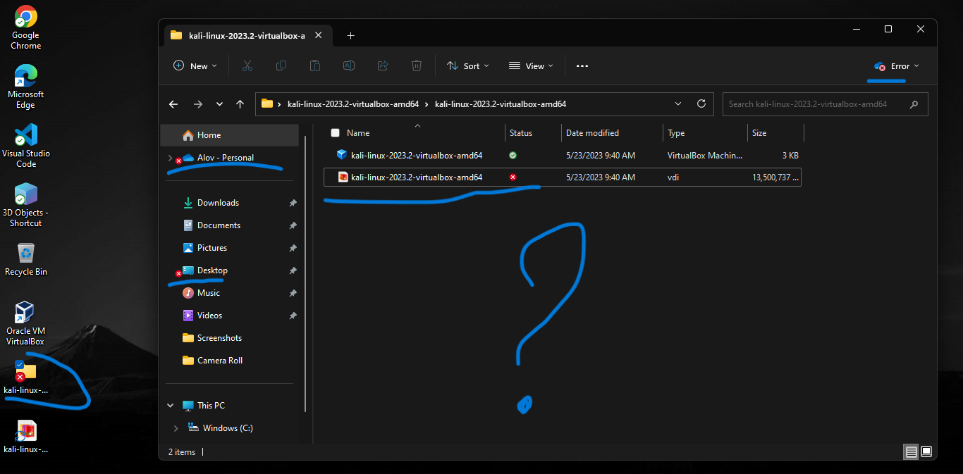Click the sync error status of vdi file
The width and height of the screenshot is (963, 474).
pos(513,177)
